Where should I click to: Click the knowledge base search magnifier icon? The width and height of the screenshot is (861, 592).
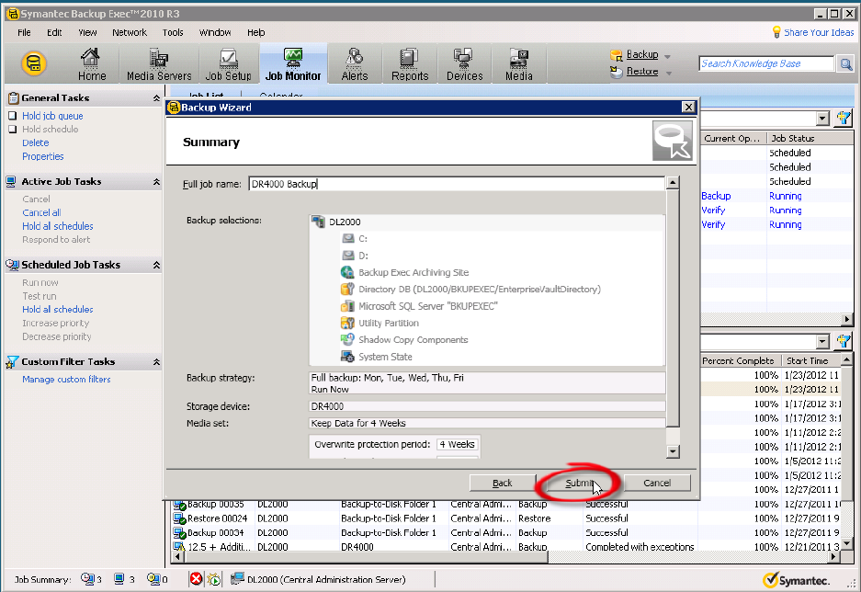tap(846, 64)
